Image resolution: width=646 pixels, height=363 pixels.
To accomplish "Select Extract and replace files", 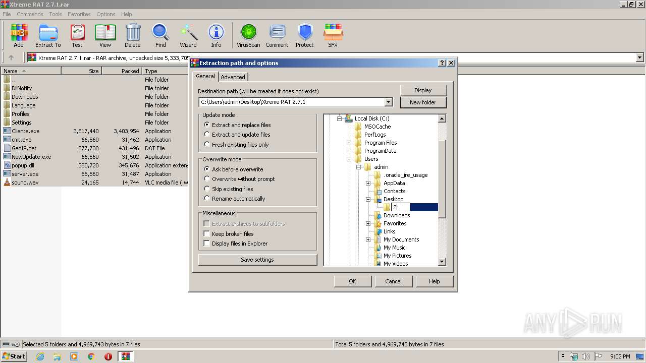I will pos(207,125).
